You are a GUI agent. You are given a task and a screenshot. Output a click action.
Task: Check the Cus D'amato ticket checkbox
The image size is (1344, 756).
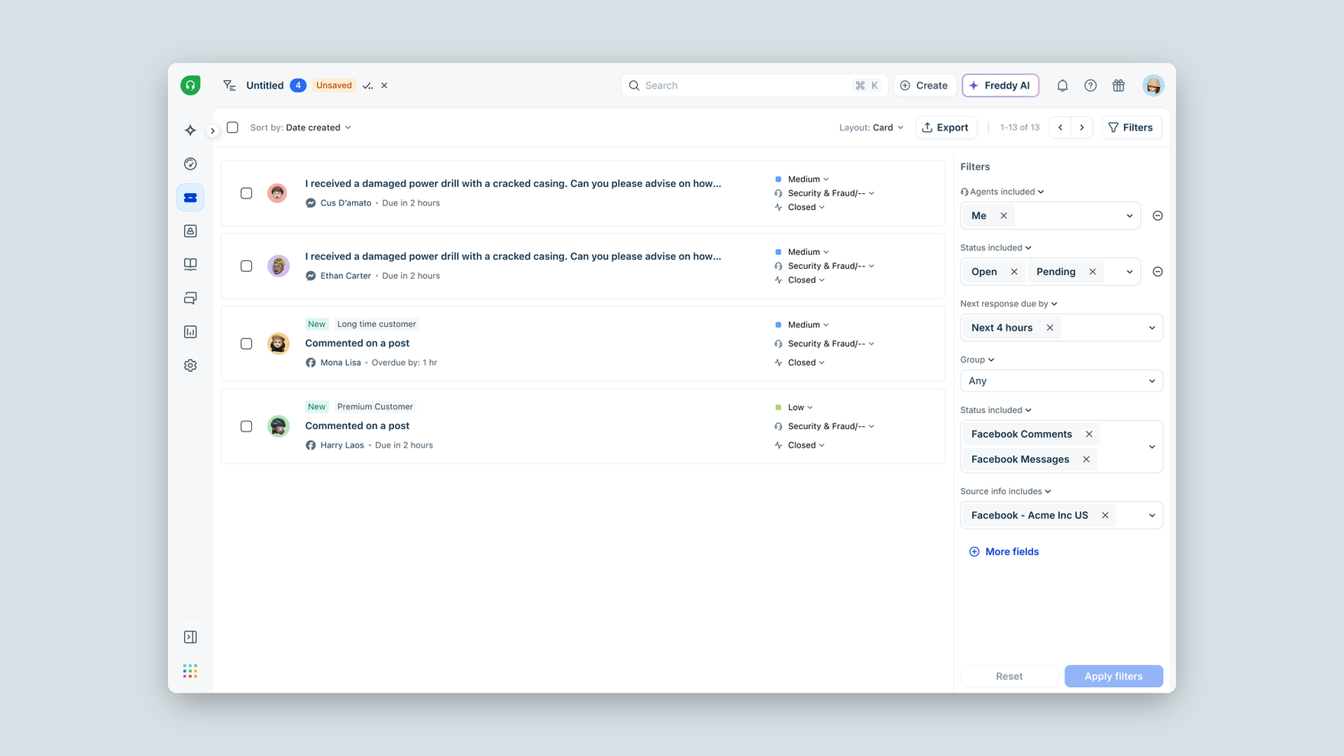coord(246,193)
